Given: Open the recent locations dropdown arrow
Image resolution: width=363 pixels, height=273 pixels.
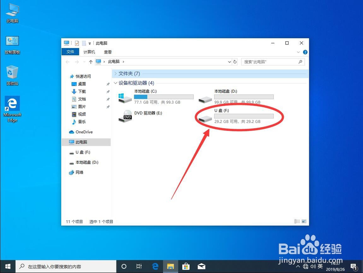Looking at the screenshot, I should tap(84, 62).
